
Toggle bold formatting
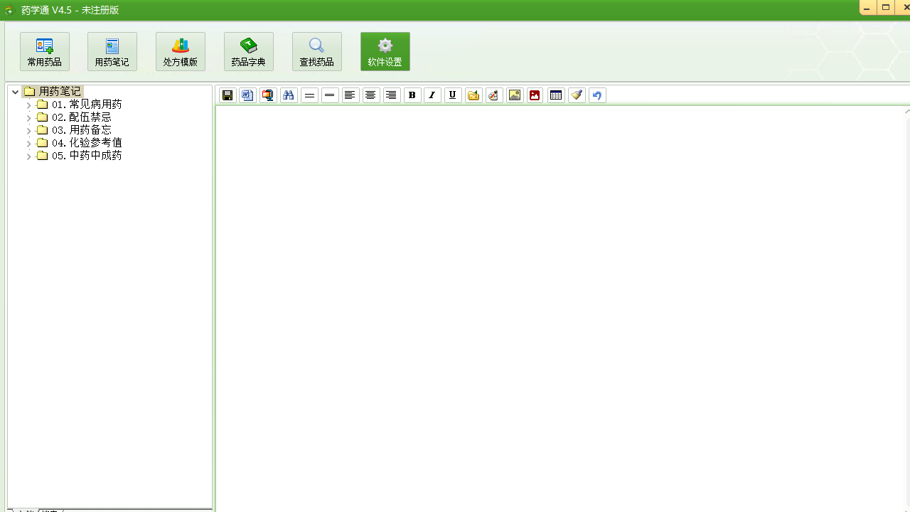pyautogui.click(x=412, y=95)
